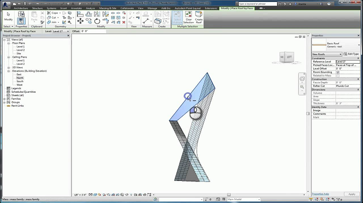Select the North elevation in Project Browser
The width and height of the screenshot is (363, 203).
(20, 78)
